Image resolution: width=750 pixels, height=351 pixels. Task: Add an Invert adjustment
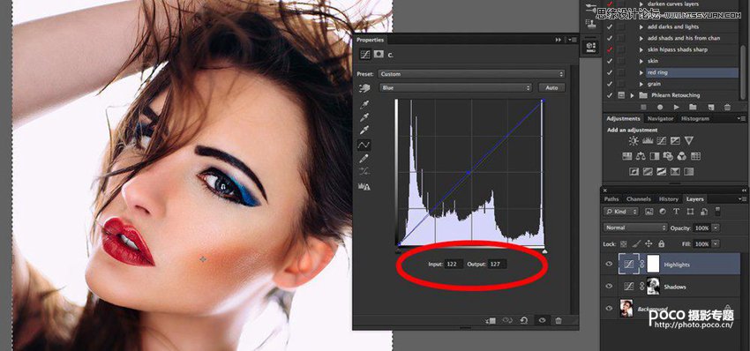pos(634,171)
